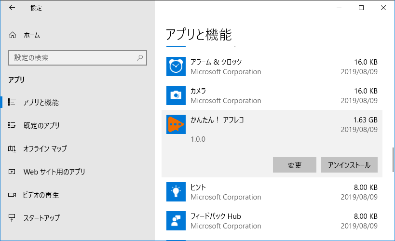Open the 既定のアプリ menu entry
The height and width of the screenshot is (241, 395).
[x=41, y=125]
